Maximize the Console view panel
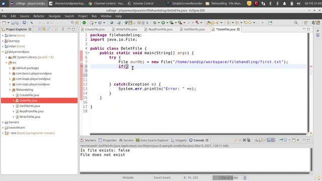The image size is (322, 181). click(x=308, y=140)
